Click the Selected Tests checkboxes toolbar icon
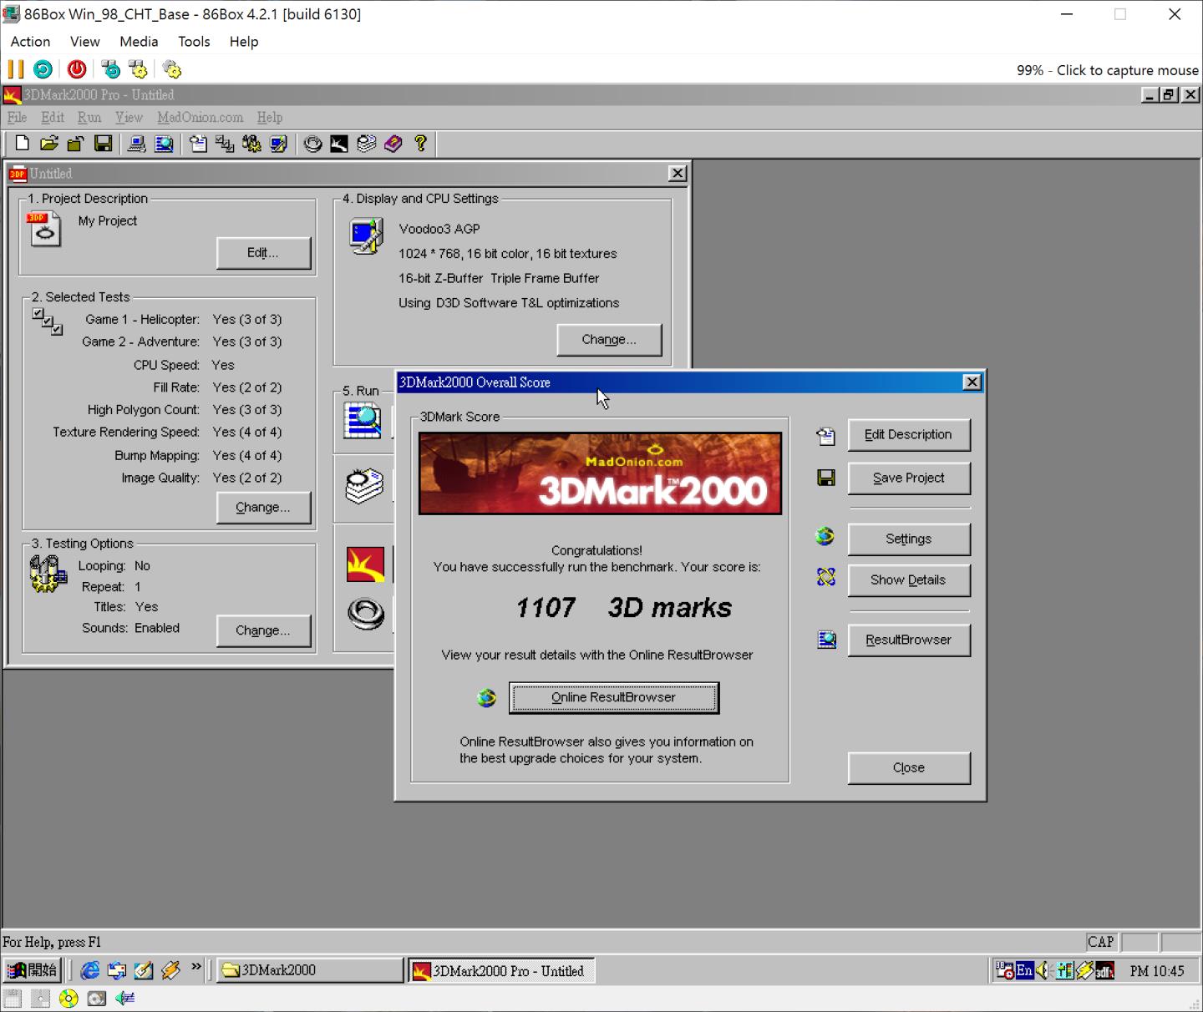 tap(225, 144)
